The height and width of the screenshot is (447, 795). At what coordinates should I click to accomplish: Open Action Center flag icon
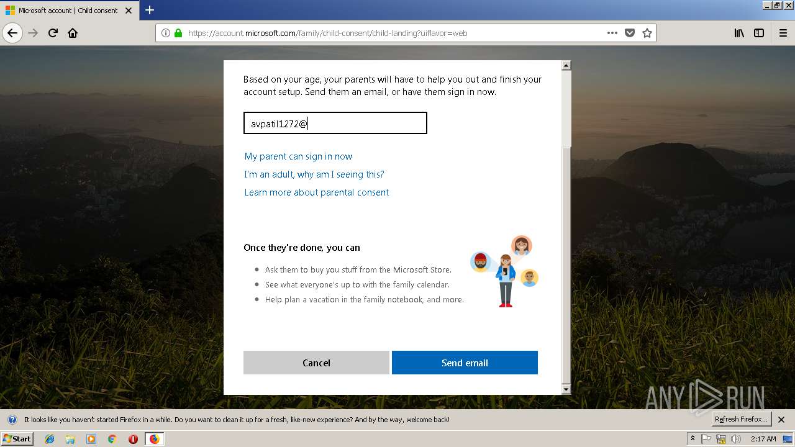pos(706,439)
